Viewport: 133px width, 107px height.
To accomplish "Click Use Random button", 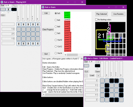I will [118, 14].
